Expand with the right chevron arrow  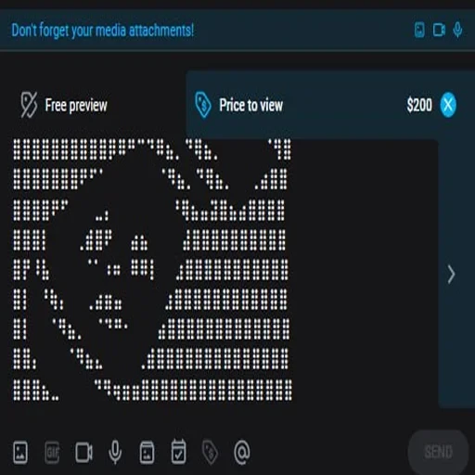(x=452, y=274)
